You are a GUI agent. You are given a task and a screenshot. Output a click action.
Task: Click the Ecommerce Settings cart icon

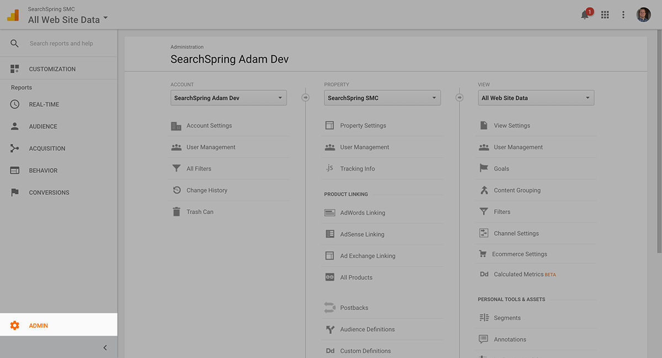(x=483, y=254)
